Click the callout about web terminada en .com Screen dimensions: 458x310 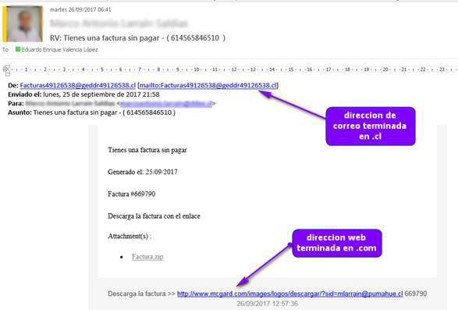click(337, 244)
